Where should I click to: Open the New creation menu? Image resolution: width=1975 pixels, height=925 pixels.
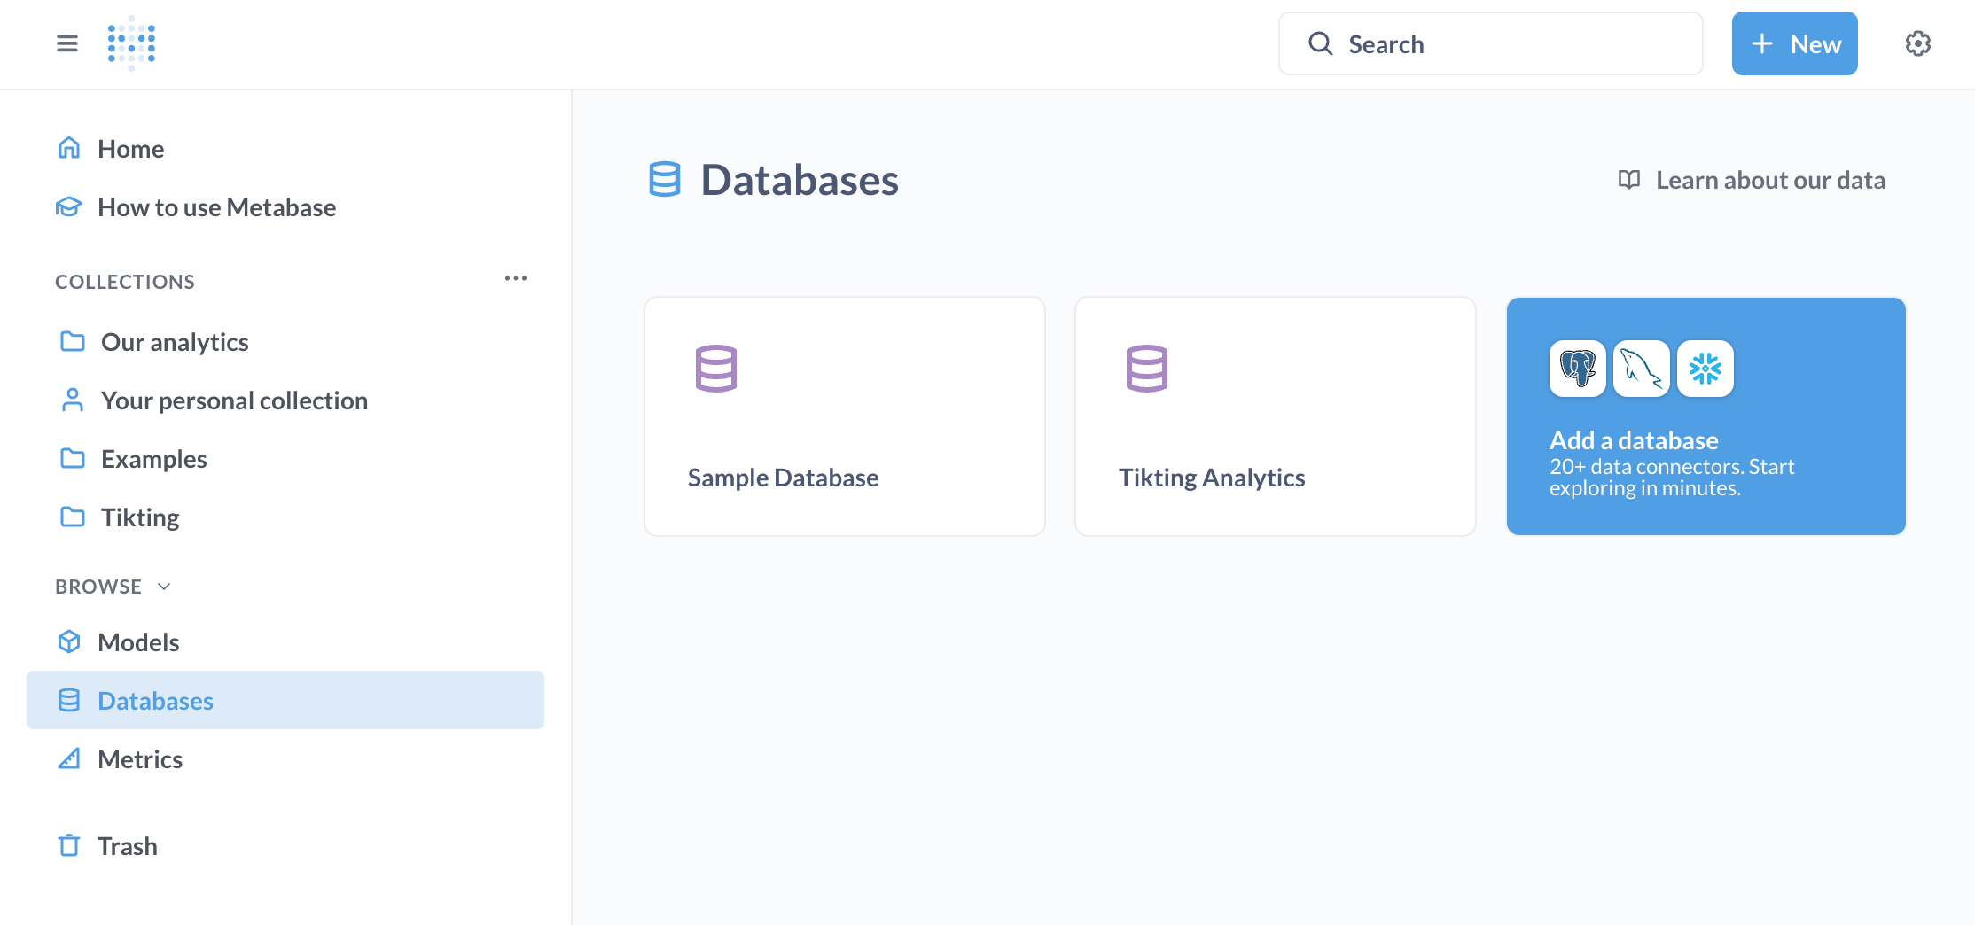tap(1794, 43)
